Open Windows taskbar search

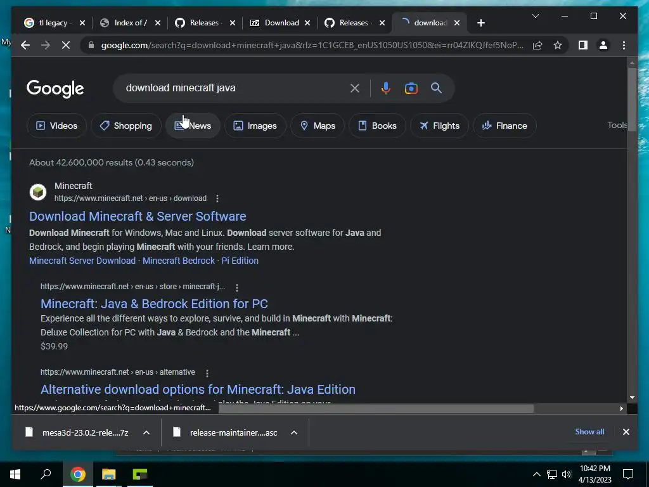[x=46, y=474]
